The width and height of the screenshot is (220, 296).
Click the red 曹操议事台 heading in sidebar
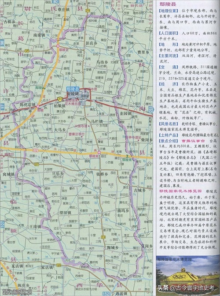tap(193, 141)
